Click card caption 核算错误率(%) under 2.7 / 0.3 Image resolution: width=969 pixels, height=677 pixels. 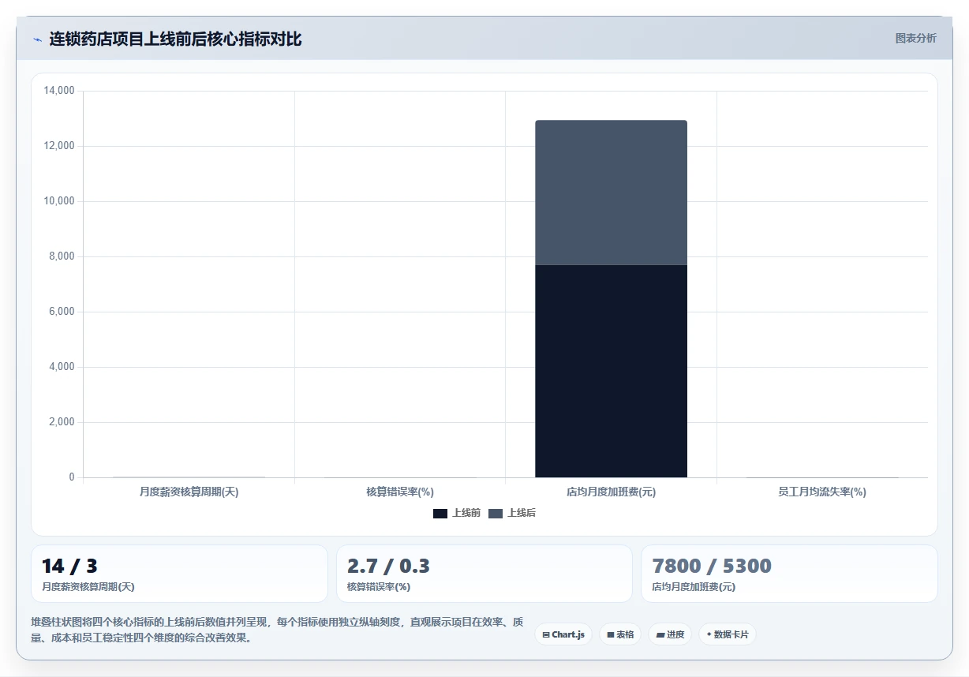click(379, 587)
